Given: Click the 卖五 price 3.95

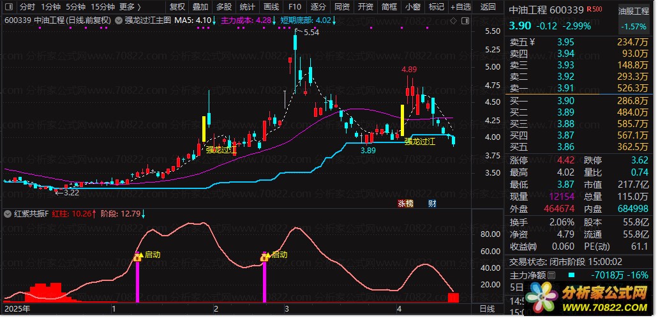Looking at the screenshot, I should click(x=565, y=42).
